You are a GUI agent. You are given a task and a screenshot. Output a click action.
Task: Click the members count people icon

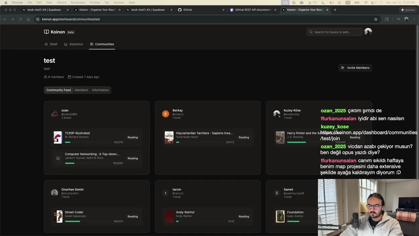point(46,77)
